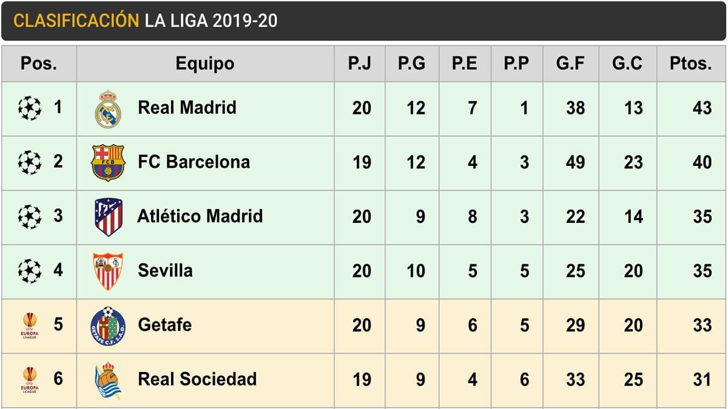Click Europa League logo beside position 5
728x409 pixels.
pos(29,325)
